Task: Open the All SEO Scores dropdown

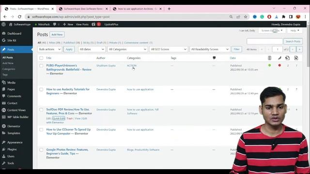Action: pyautogui.click(x=169, y=49)
